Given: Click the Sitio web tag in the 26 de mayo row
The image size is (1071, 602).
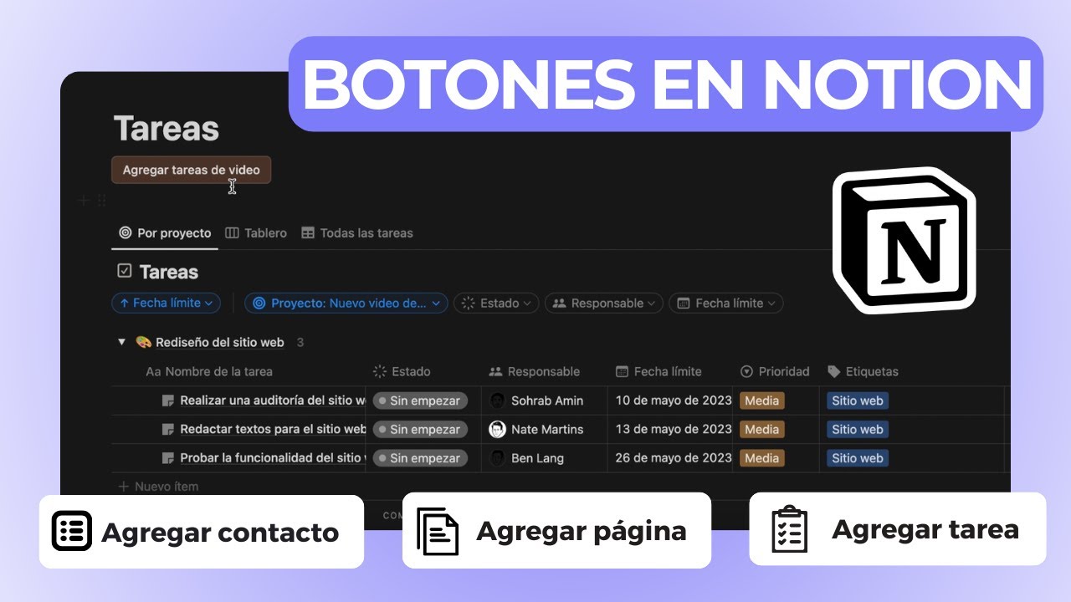Looking at the screenshot, I should click(x=858, y=458).
